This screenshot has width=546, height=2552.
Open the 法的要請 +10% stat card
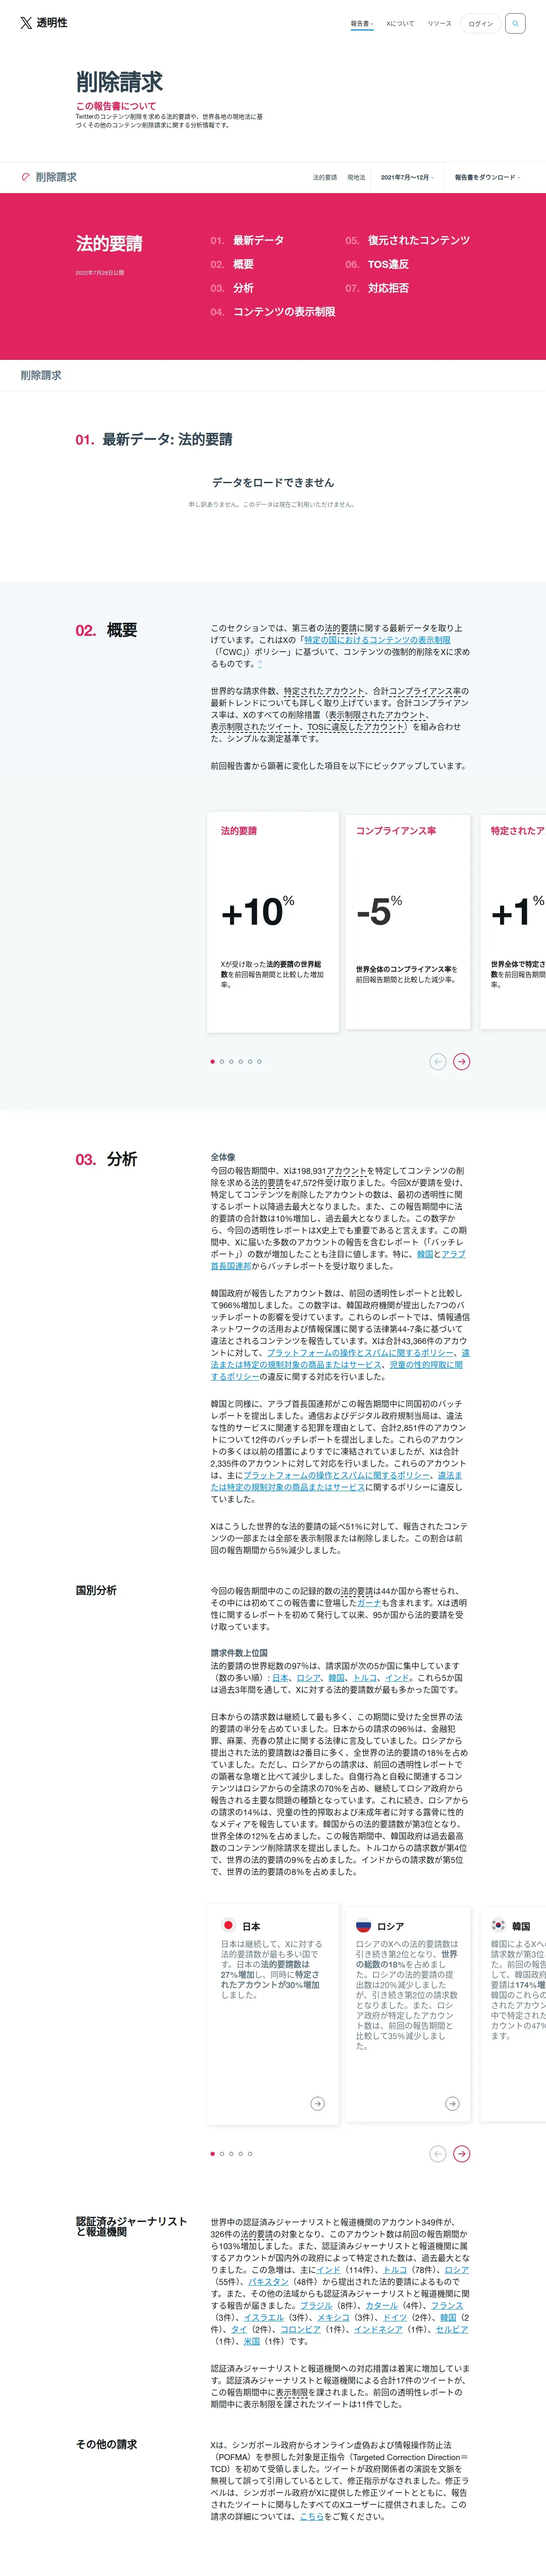(273, 921)
